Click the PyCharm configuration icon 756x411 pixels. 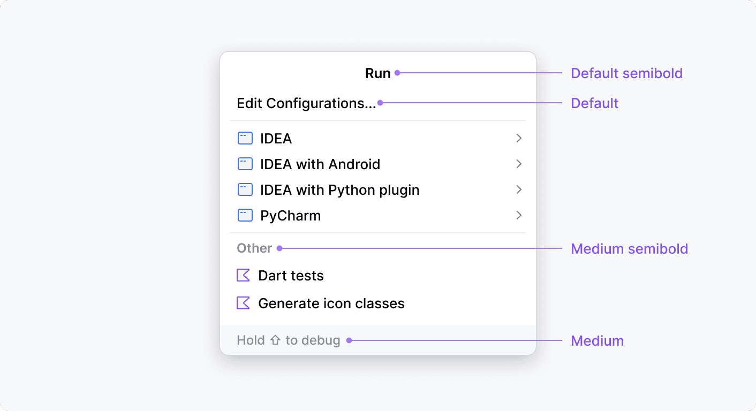pyautogui.click(x=245, y=216)
